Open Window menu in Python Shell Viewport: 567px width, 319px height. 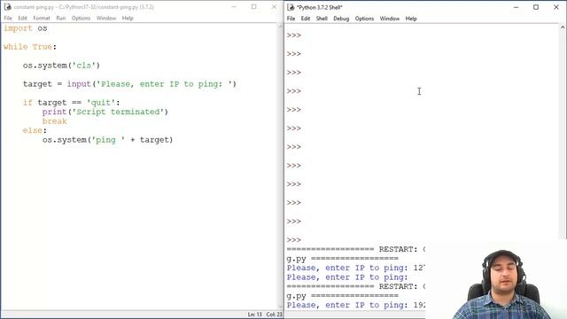tap(390, 19)
